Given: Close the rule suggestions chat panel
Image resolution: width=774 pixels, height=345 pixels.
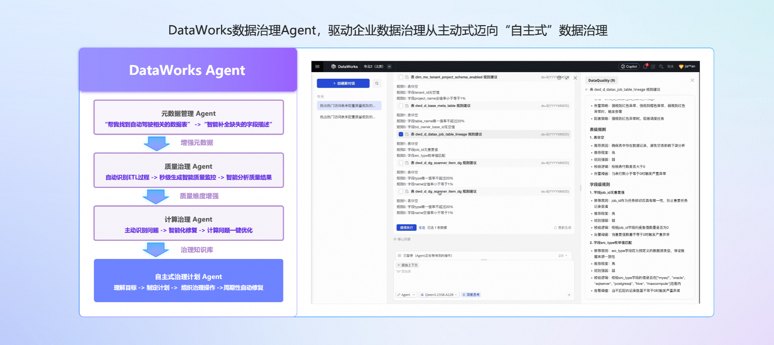Looking at the screenshot, I should coord(575,78).
